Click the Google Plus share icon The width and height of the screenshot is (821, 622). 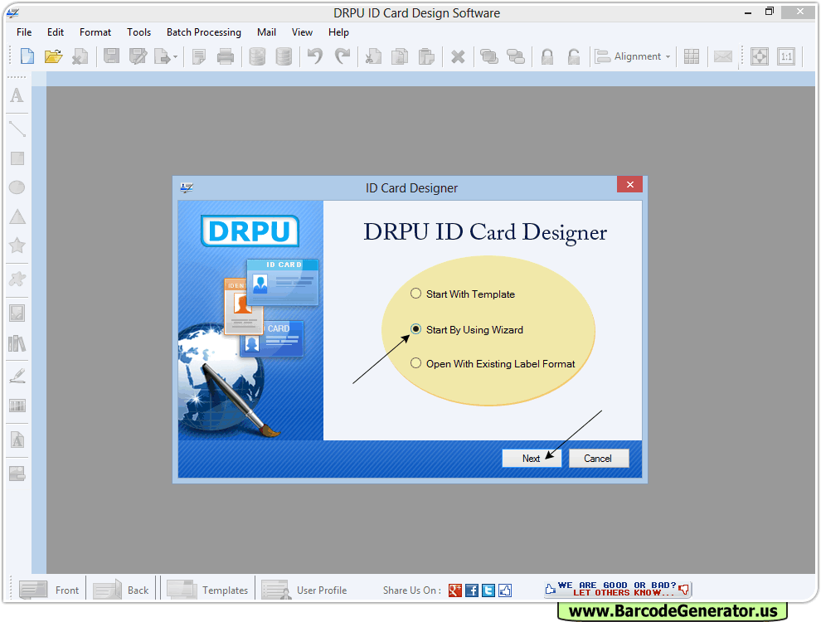[x=455, y=590]
